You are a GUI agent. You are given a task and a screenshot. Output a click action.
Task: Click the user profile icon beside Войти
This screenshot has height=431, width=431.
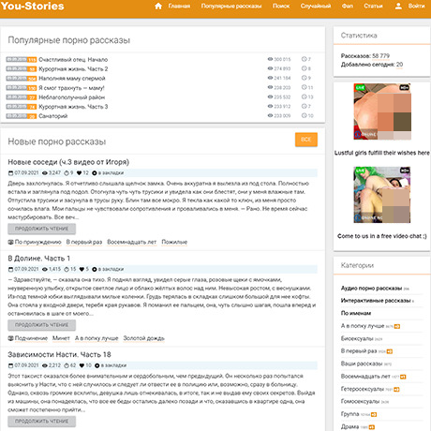tap(398, 6)
